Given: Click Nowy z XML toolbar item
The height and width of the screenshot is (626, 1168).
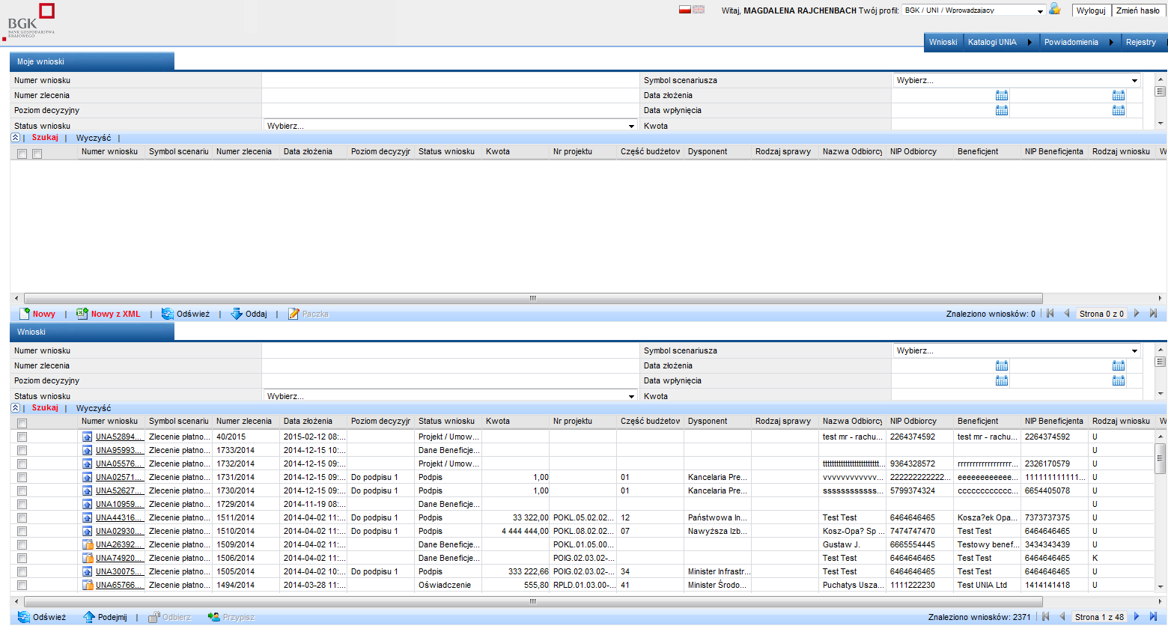Looking at the screenshot, I should pyautogui.click(x=109, y=314).
